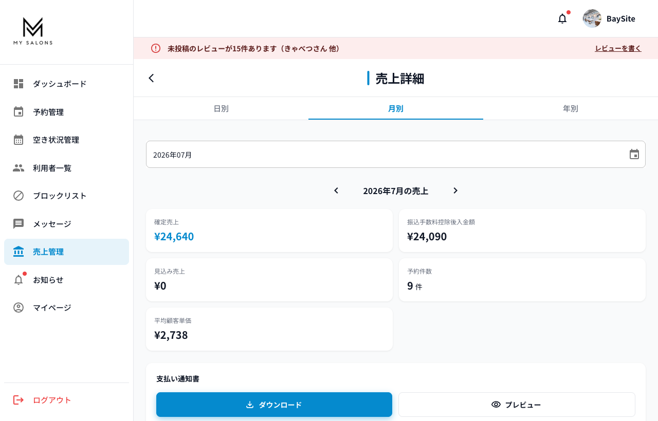The image size is (658, 421).
Task: Click the メッセージ chat icon
Action: tap(19, 224)
